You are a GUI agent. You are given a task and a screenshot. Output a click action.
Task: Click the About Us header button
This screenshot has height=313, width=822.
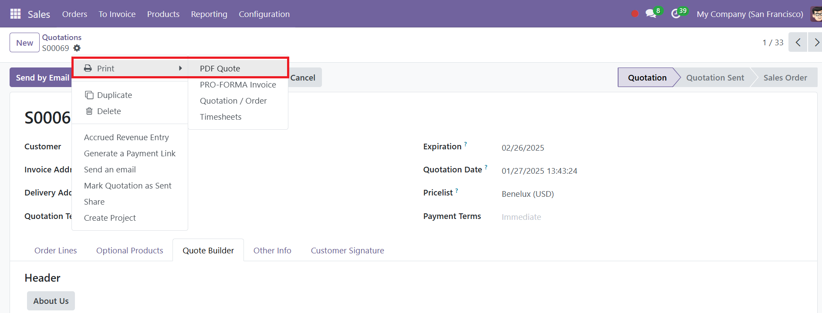(x=51, y=301)
